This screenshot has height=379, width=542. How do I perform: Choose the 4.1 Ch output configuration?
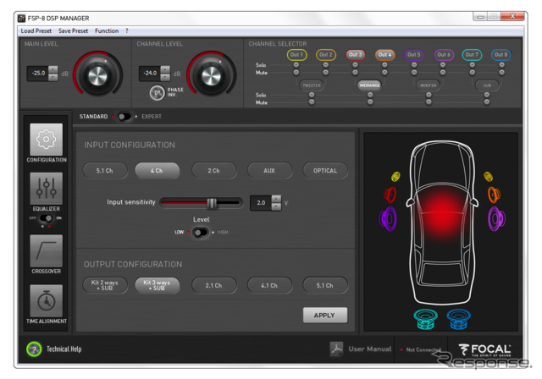click(x=269, y=285)
